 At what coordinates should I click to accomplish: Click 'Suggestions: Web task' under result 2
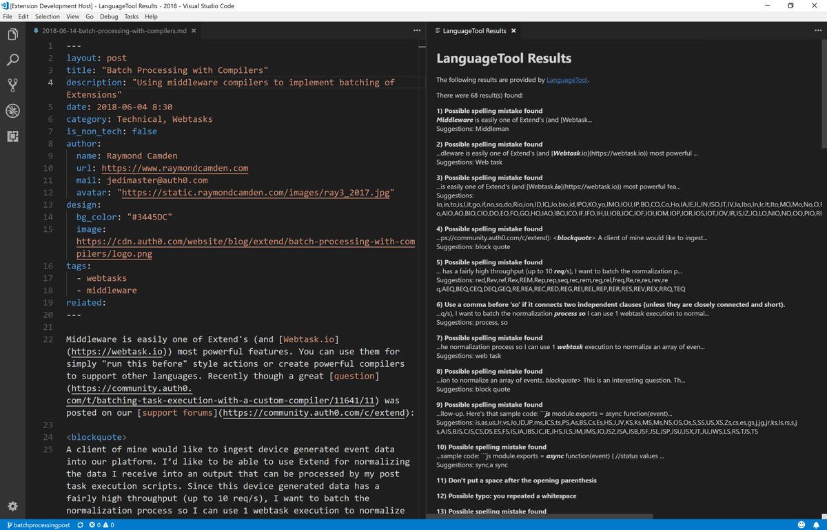point(469,162)
